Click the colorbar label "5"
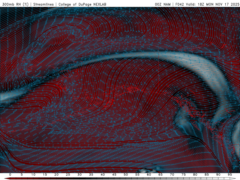240x180 pixels. [x=22, y=175]
